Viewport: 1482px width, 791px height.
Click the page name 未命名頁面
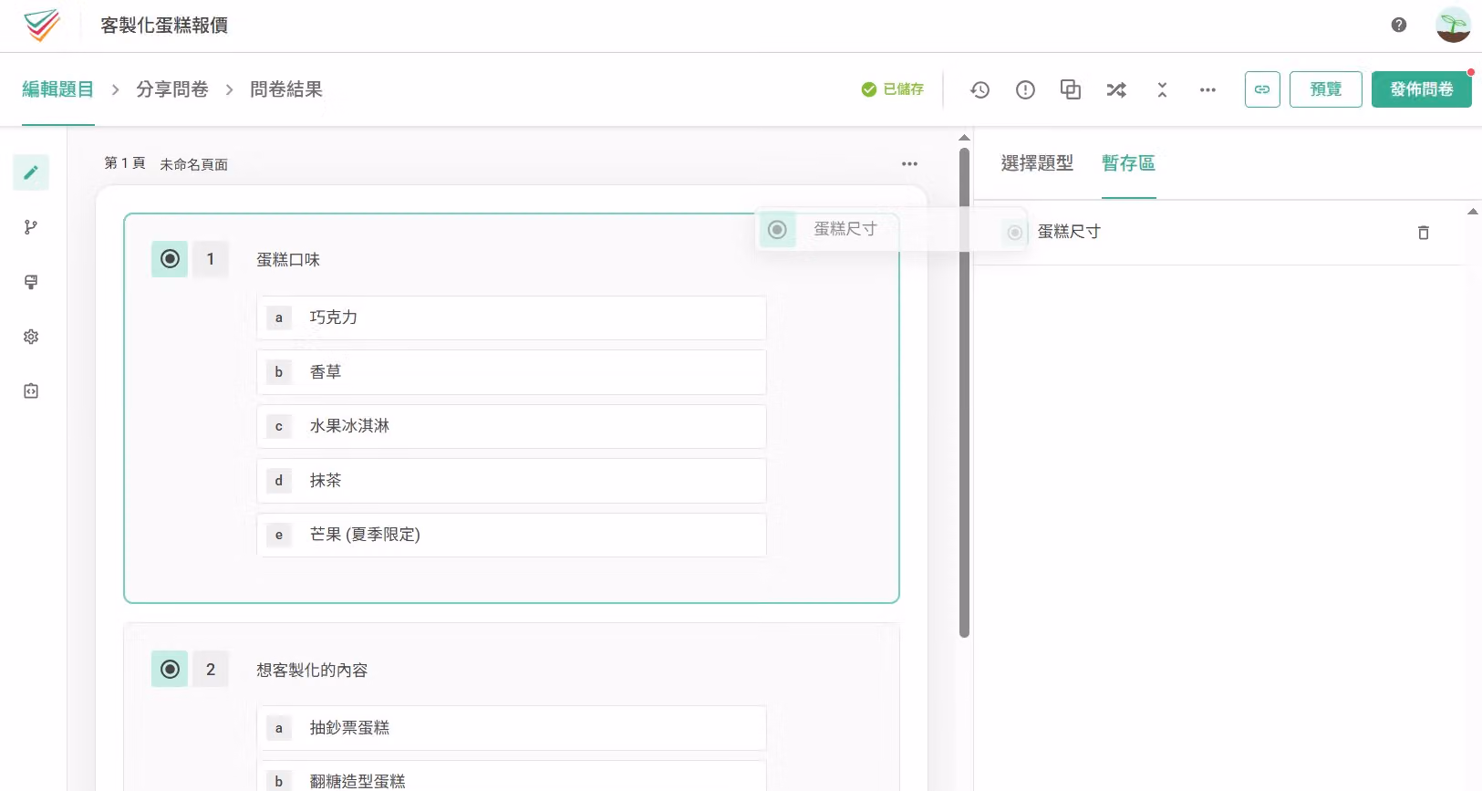point(193,164)
